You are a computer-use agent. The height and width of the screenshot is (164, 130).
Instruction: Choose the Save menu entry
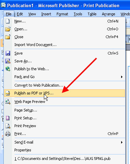(64, 53)
